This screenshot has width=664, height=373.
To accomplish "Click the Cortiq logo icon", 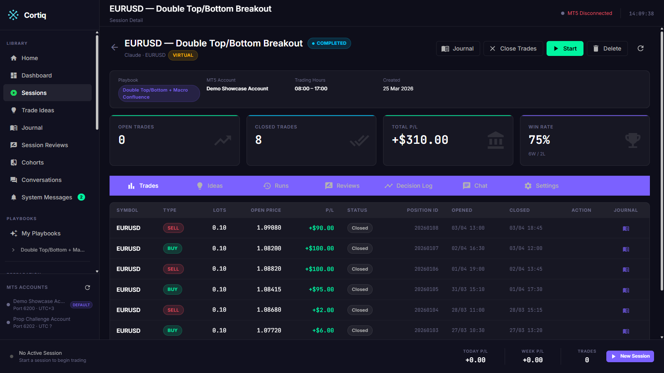I will click(x=13, y=15).
